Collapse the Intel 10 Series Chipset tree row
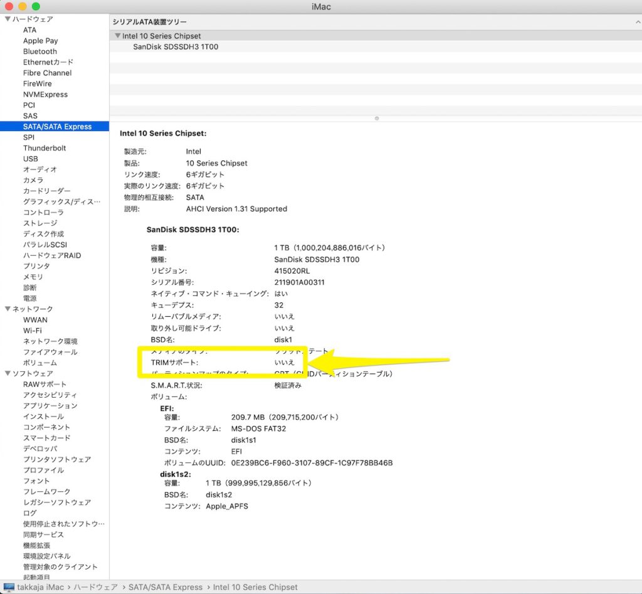 click(x=117, y=36)
